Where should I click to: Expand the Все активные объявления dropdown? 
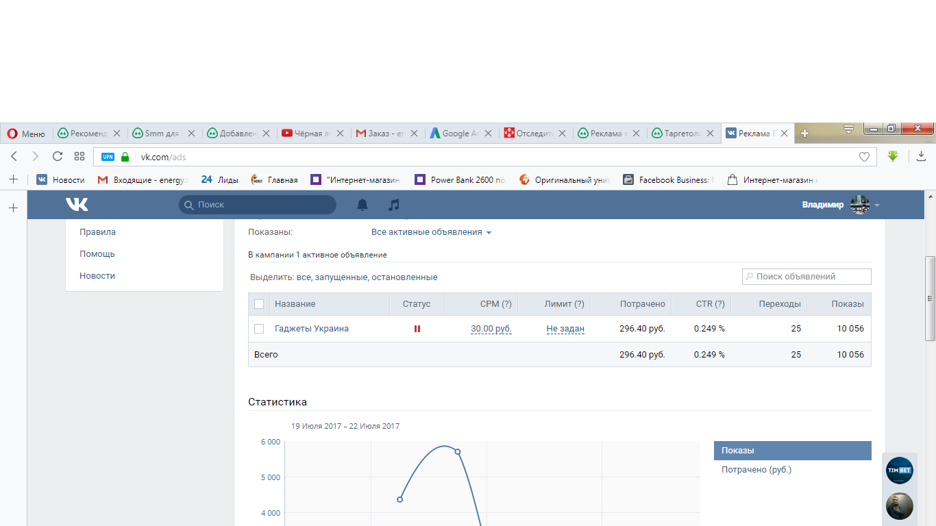432,232
